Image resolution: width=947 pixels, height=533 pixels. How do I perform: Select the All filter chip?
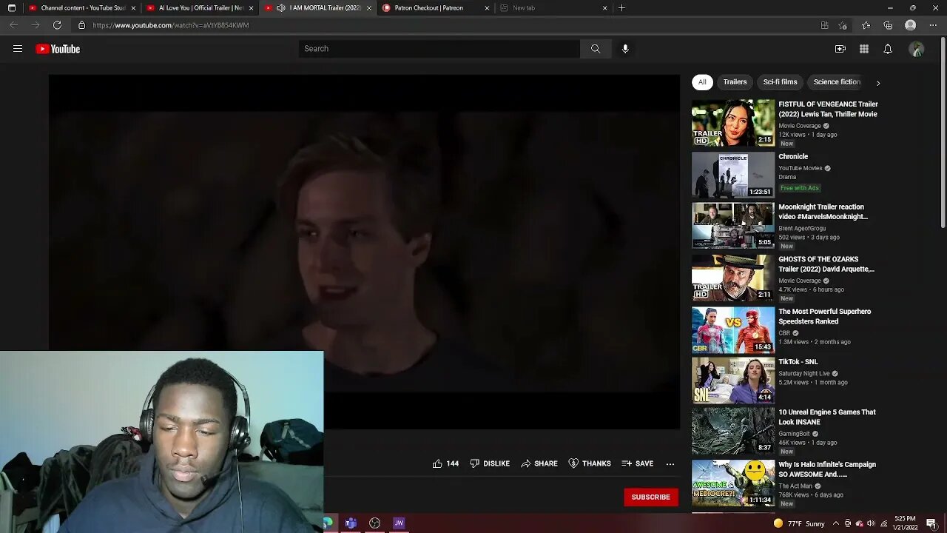702,82
